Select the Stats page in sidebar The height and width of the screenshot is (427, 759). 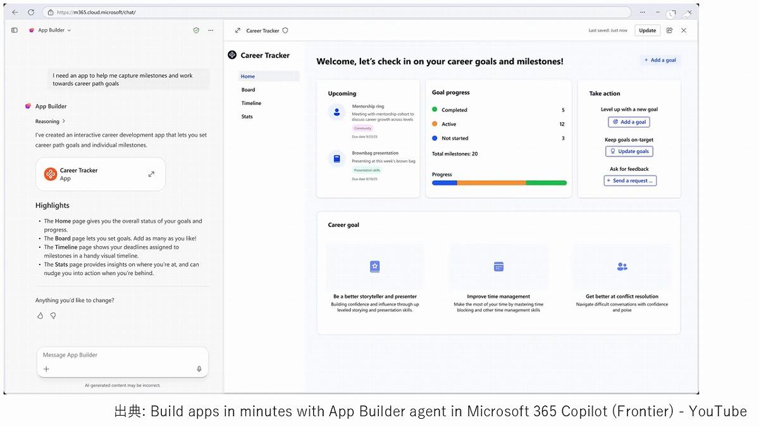point(247,116)
